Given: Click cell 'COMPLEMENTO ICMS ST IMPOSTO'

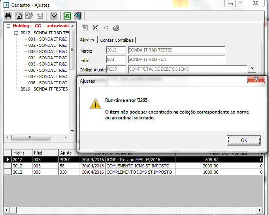Looking at the screenshot, I should pos(140,172).
